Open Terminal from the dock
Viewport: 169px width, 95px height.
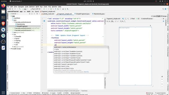click(3, 18)
